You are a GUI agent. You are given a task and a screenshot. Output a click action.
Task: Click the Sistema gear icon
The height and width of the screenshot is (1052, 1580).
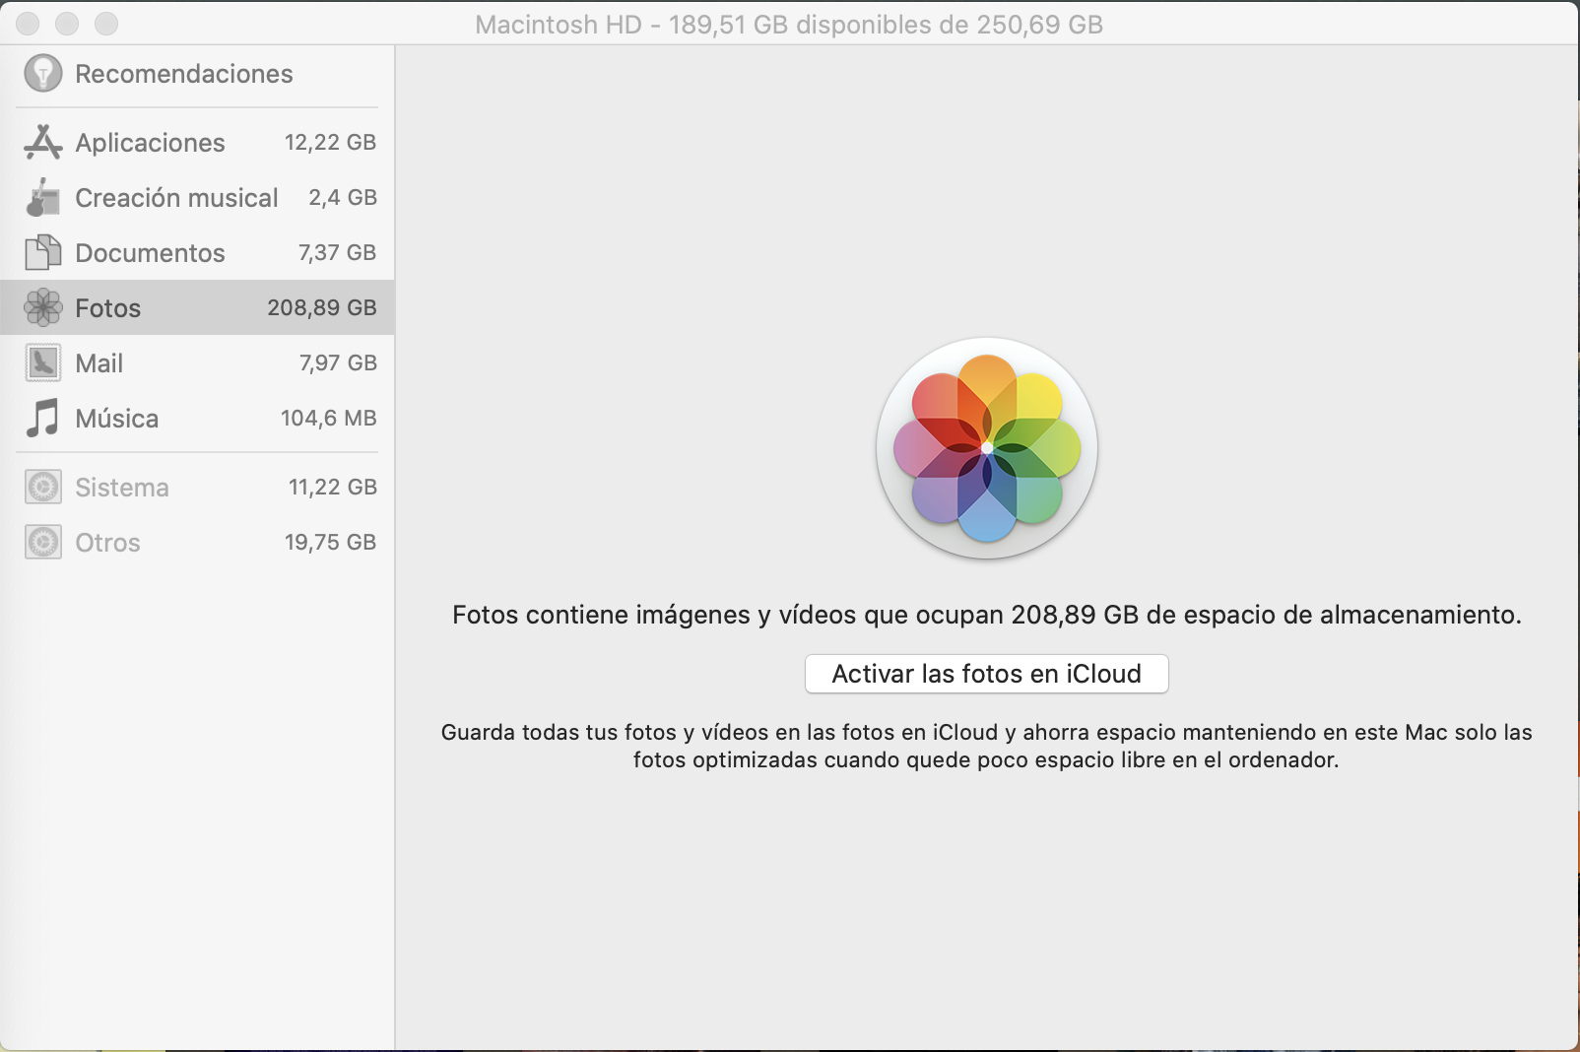click(x=43, y=487)
